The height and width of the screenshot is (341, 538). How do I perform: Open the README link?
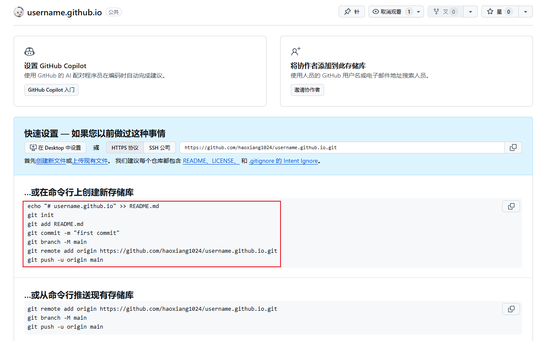[x=195, y=161]
